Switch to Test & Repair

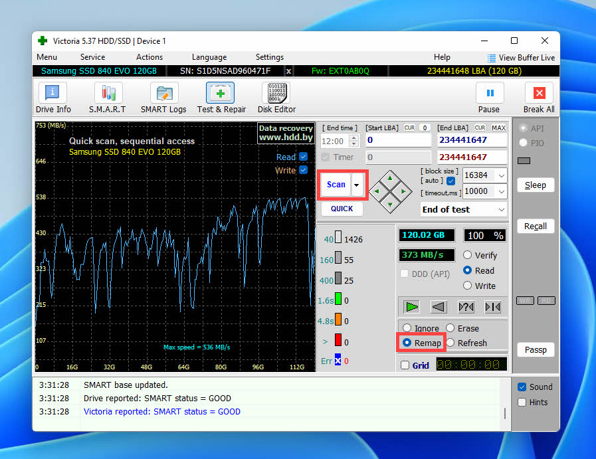pyautogui.click(x=221, y=98)
